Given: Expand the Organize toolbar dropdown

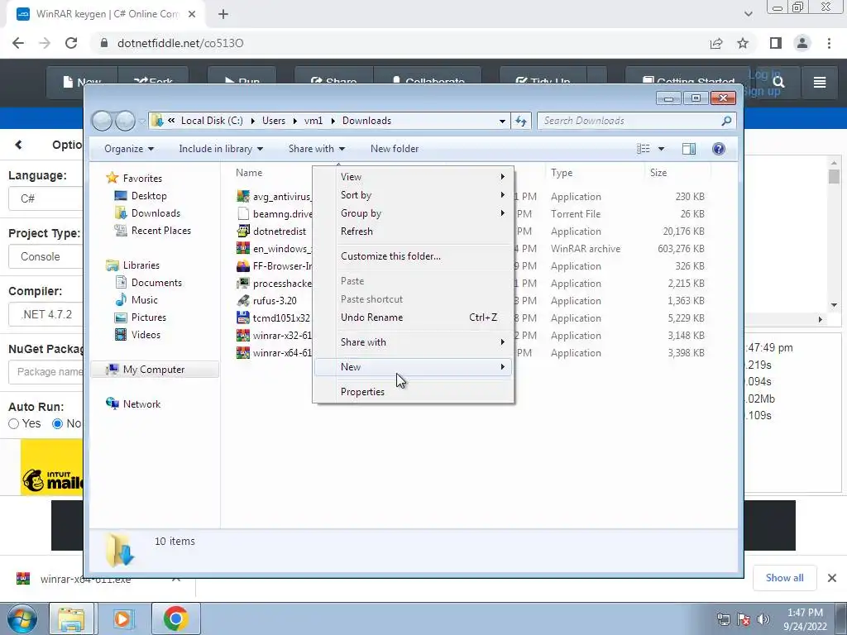Looking at the screenshot, I should 128,149.
